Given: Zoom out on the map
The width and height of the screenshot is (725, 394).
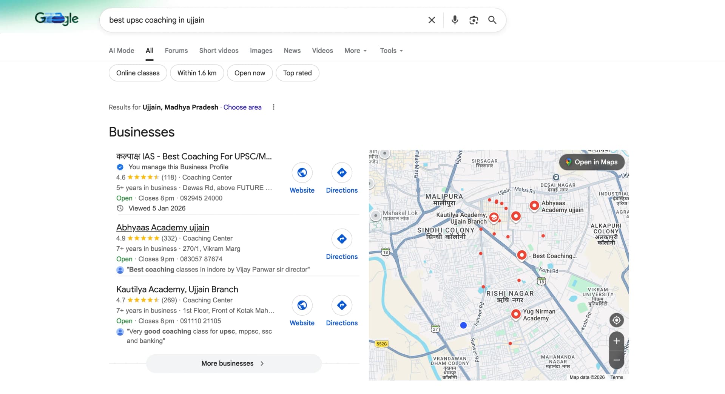Looking at the screenshot, I should click(617, 360).
